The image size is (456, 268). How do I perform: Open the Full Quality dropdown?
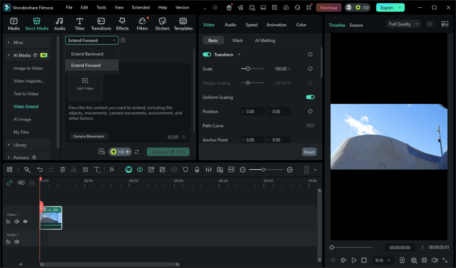403,24
